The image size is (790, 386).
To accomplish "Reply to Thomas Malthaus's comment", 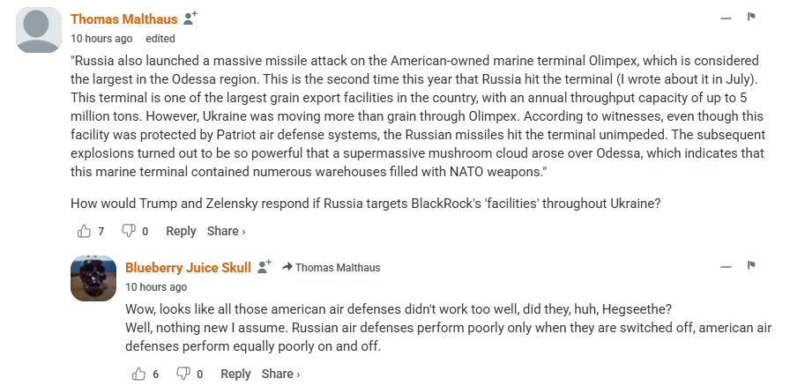I will [x=181, y=231].
